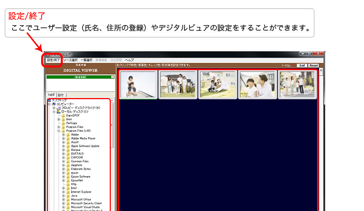Open the ヘルプ menu
Image resolution: width=364 pixels, height=211 pixels.
click(129, 60)
